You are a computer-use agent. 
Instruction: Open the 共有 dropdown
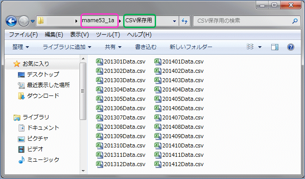coord(113,47)
